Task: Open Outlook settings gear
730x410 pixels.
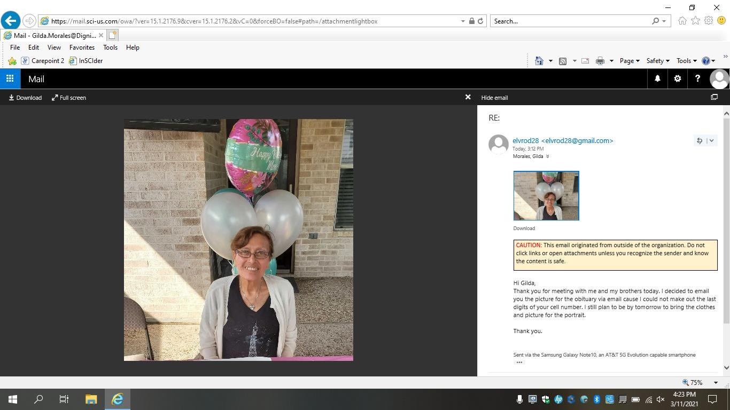Action: click(x=677, y=78)
